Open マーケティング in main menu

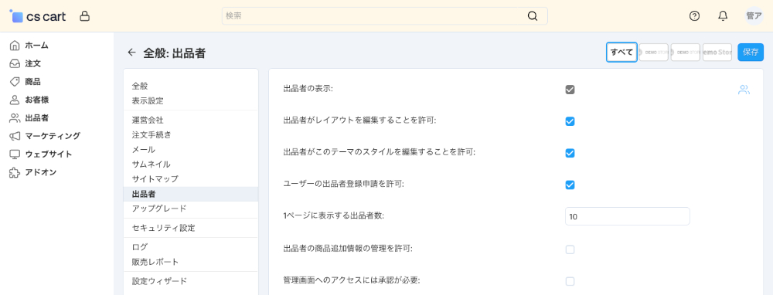tap(53, 136)
